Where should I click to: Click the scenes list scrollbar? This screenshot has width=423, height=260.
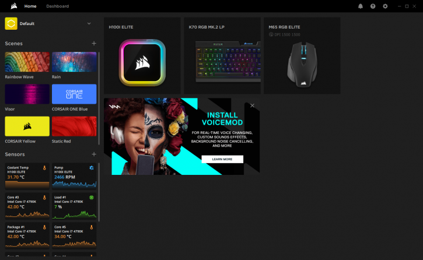point(99,99)
